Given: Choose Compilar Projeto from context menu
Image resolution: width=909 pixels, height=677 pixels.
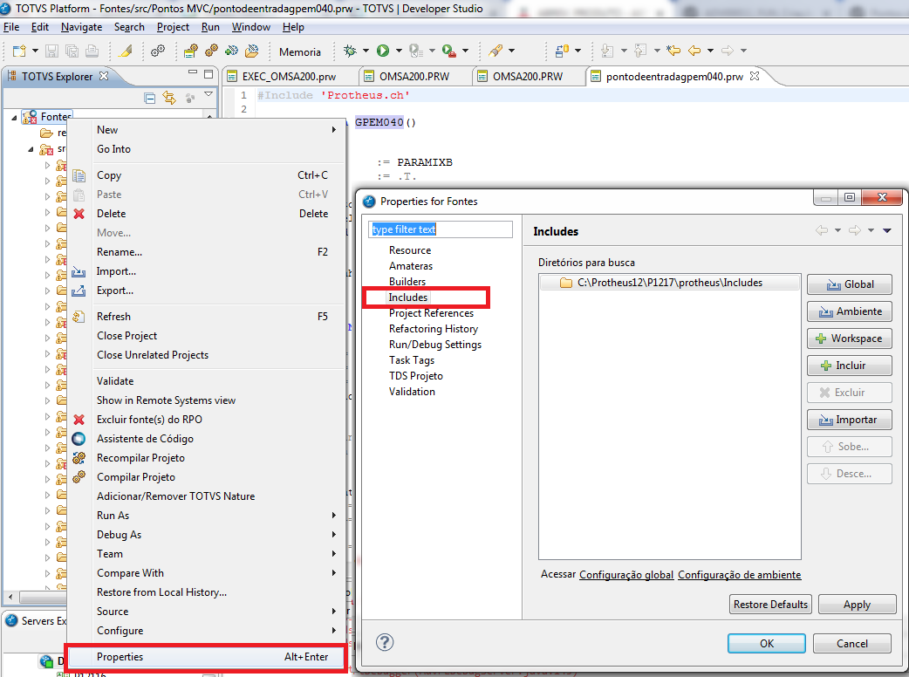Looking at the screenshot, I should [207, 477].
